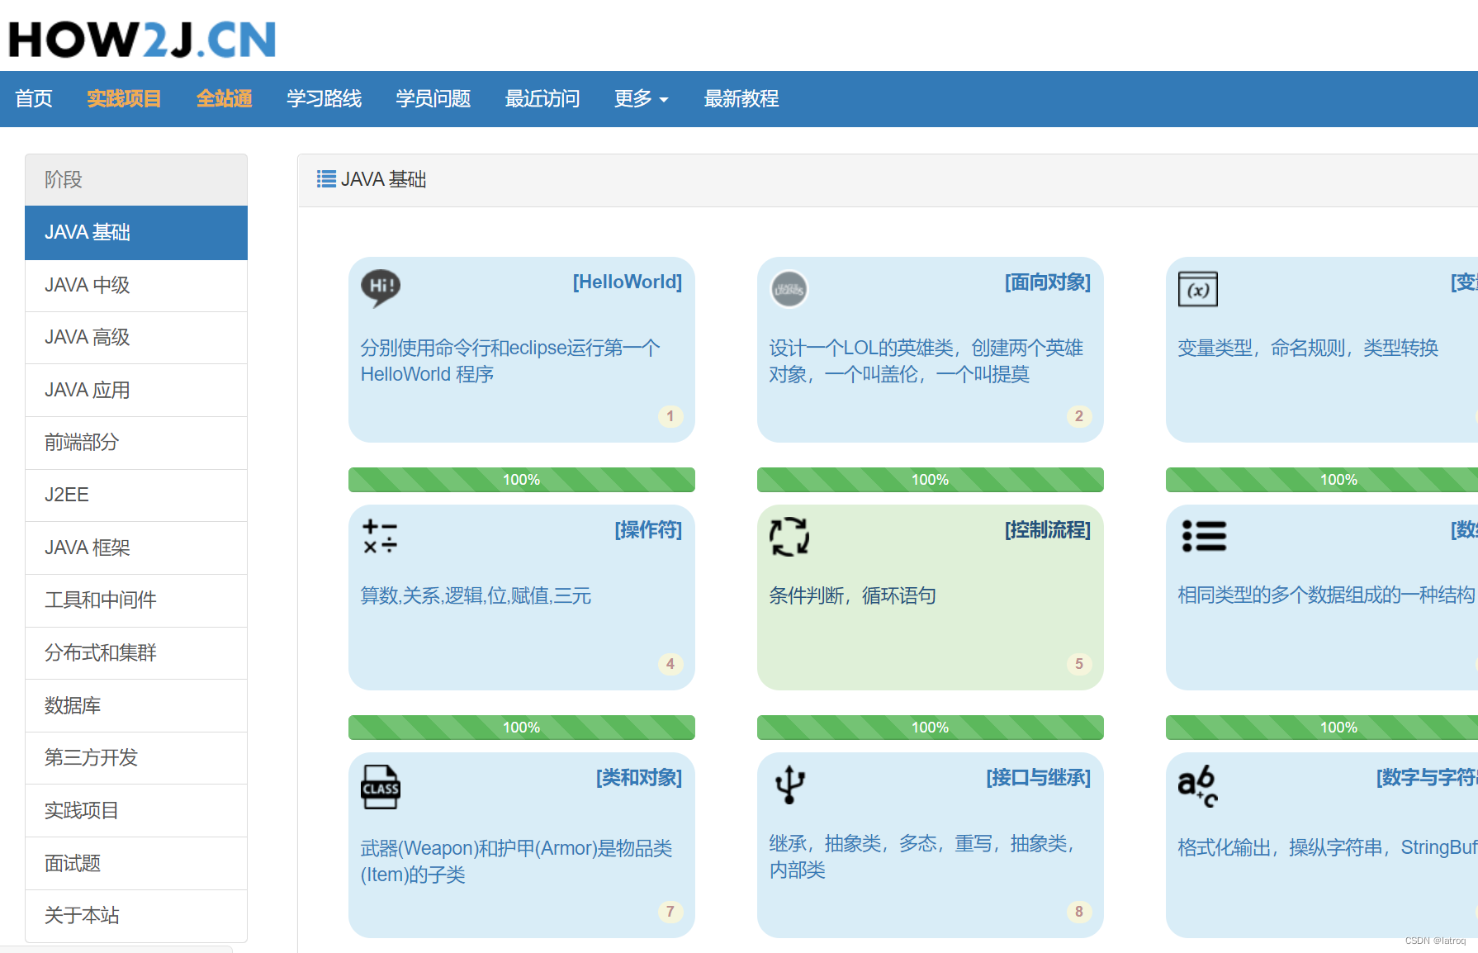
Task: Click the HOW2J.CN site logo
Action: coord(142,39)
